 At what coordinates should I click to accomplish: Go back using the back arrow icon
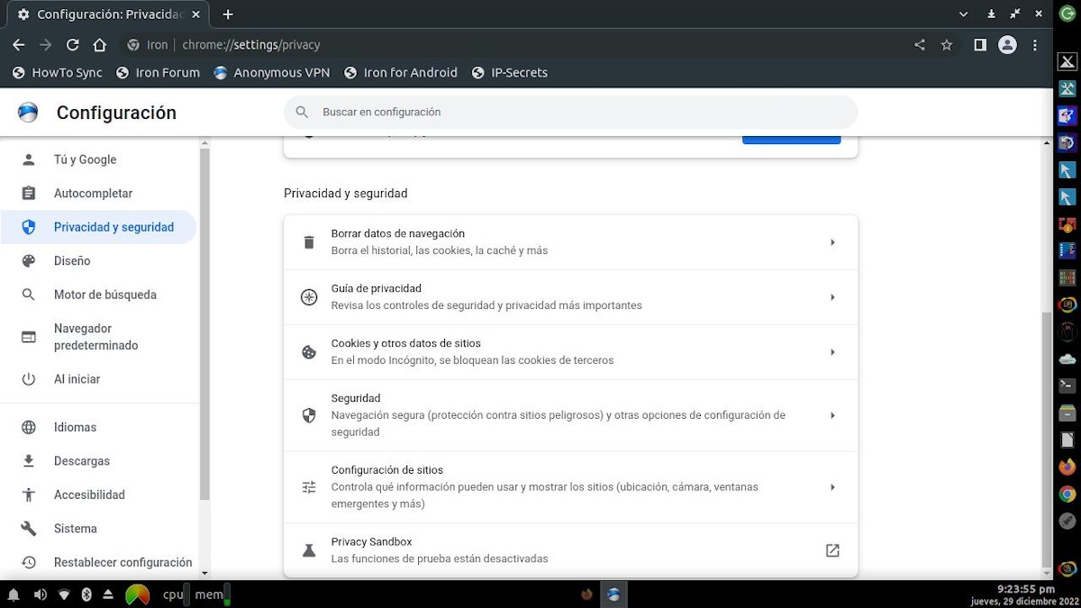18,44
